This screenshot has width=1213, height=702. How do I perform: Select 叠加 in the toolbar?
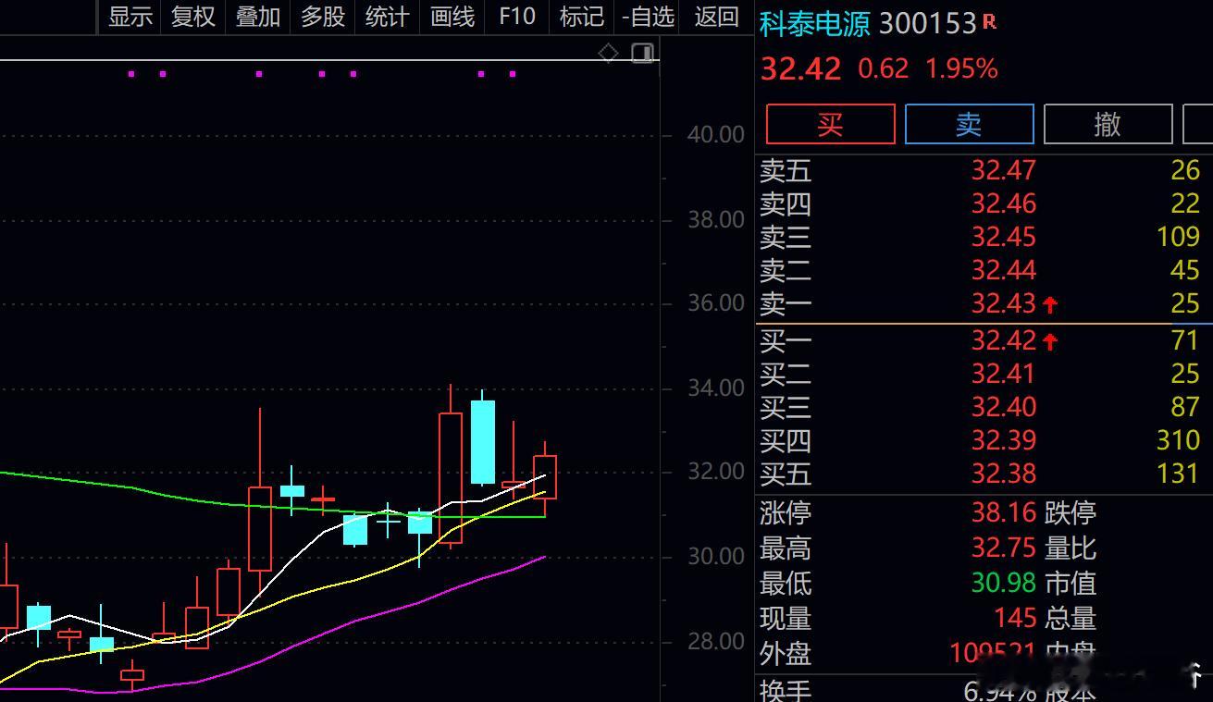coord(258,17)
